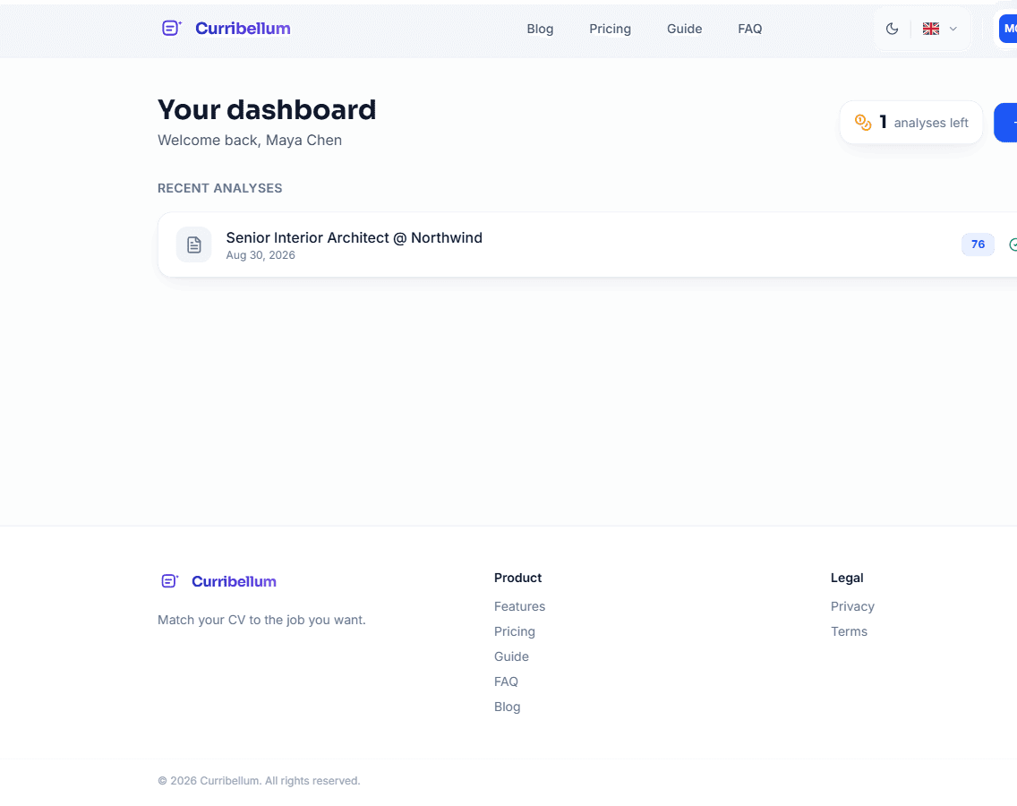
Task: Toggle dark mode with the moon icon
Action: [892, 29]
